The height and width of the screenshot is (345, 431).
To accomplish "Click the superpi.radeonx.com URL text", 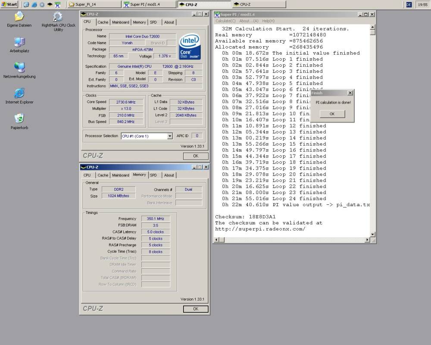I will click(x=260, y=229).
